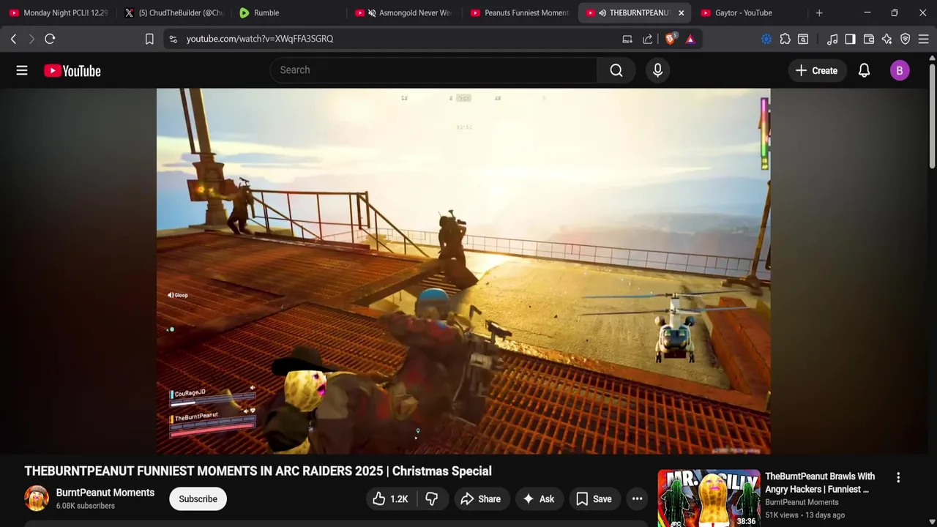The image size is (937, 527).
Task: Open the media control music-note icon
Action: click(832, 39)
